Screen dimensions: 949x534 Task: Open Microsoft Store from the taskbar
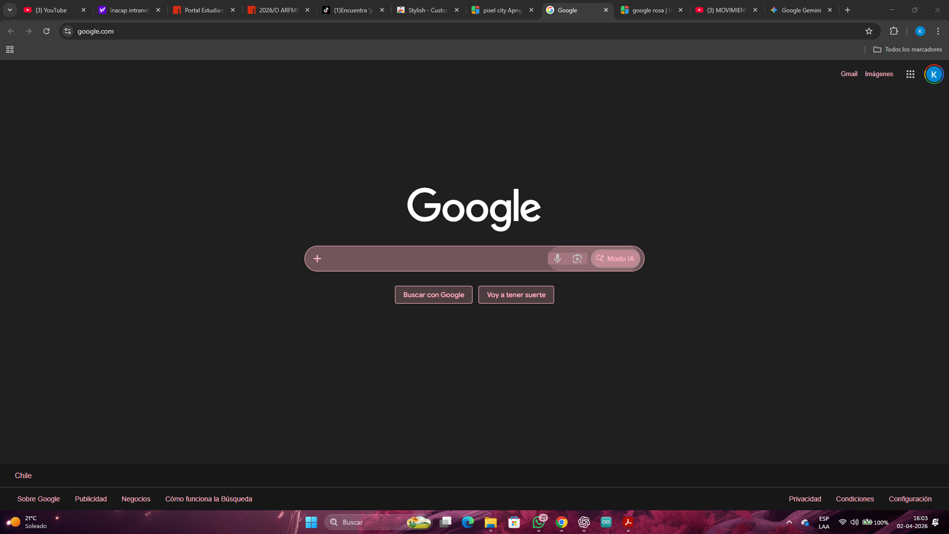pos(514,522)
